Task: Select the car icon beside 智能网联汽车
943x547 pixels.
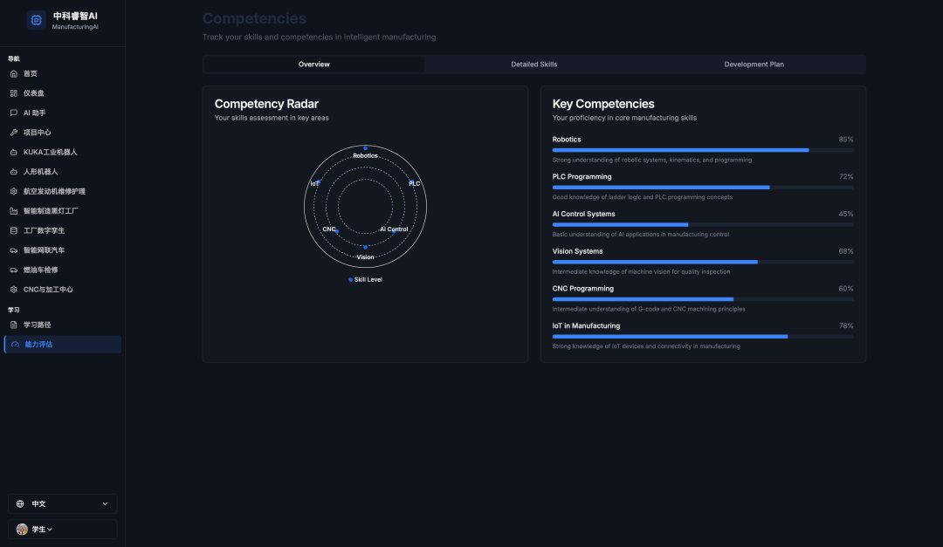Action: click(x=14, y=250)
